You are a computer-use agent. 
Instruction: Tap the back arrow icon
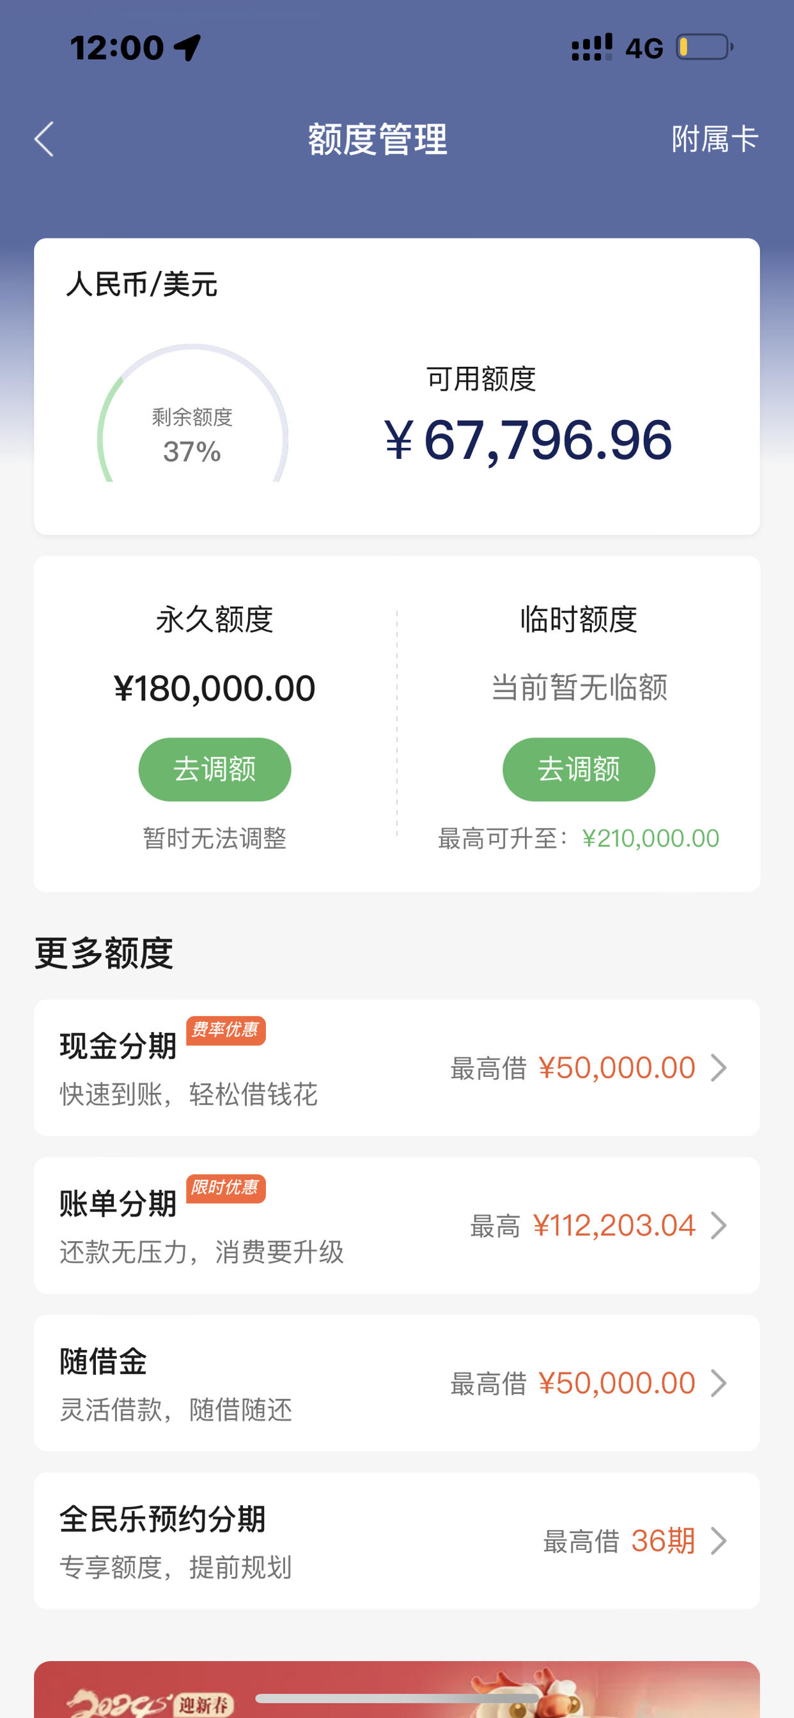pos(44,139)
